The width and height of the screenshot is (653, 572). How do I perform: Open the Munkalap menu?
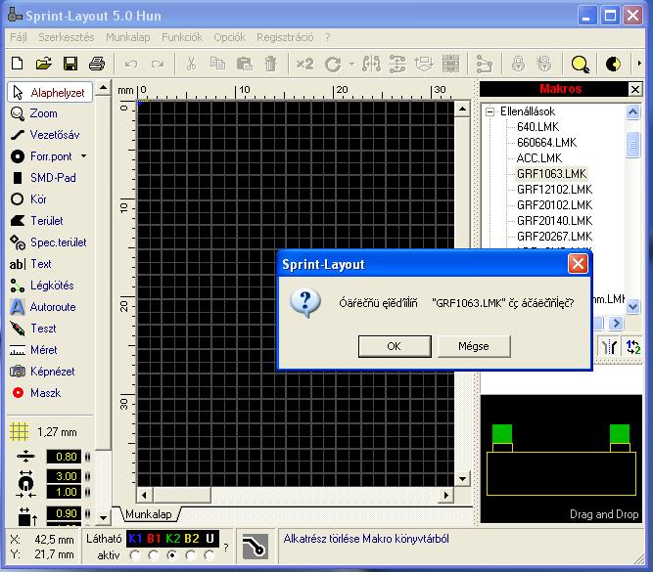128,37
